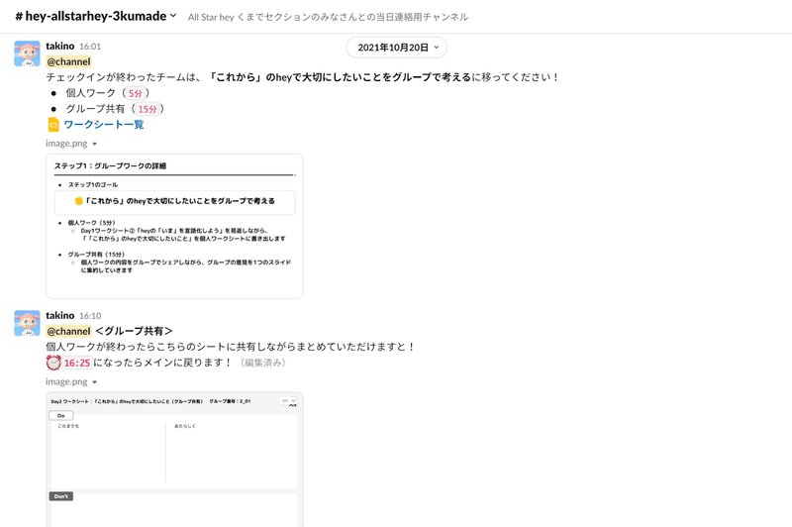Click the 16:25 time code label
Viewport: 792px width, 527px height.
point(77,363)
